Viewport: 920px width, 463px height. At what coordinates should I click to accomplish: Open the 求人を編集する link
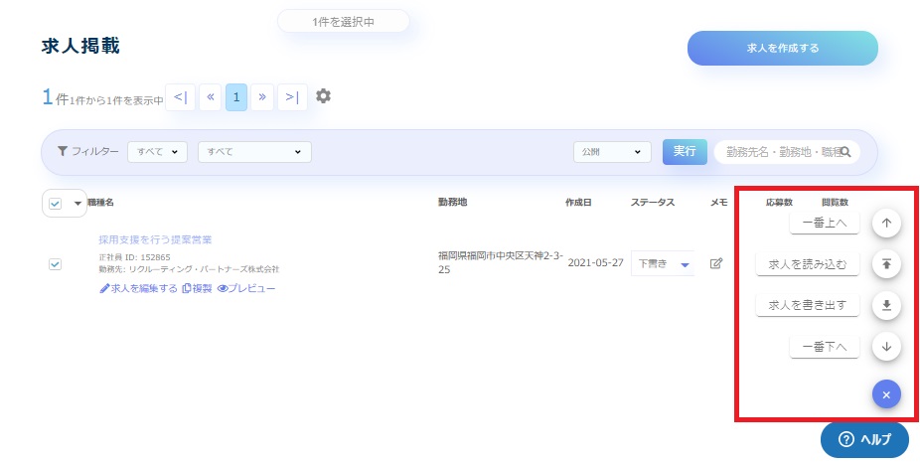[138, 288]
